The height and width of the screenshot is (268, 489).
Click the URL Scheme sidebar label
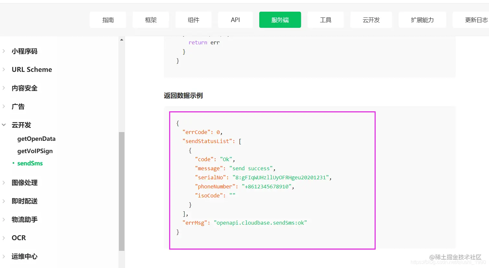coord(32,70)
